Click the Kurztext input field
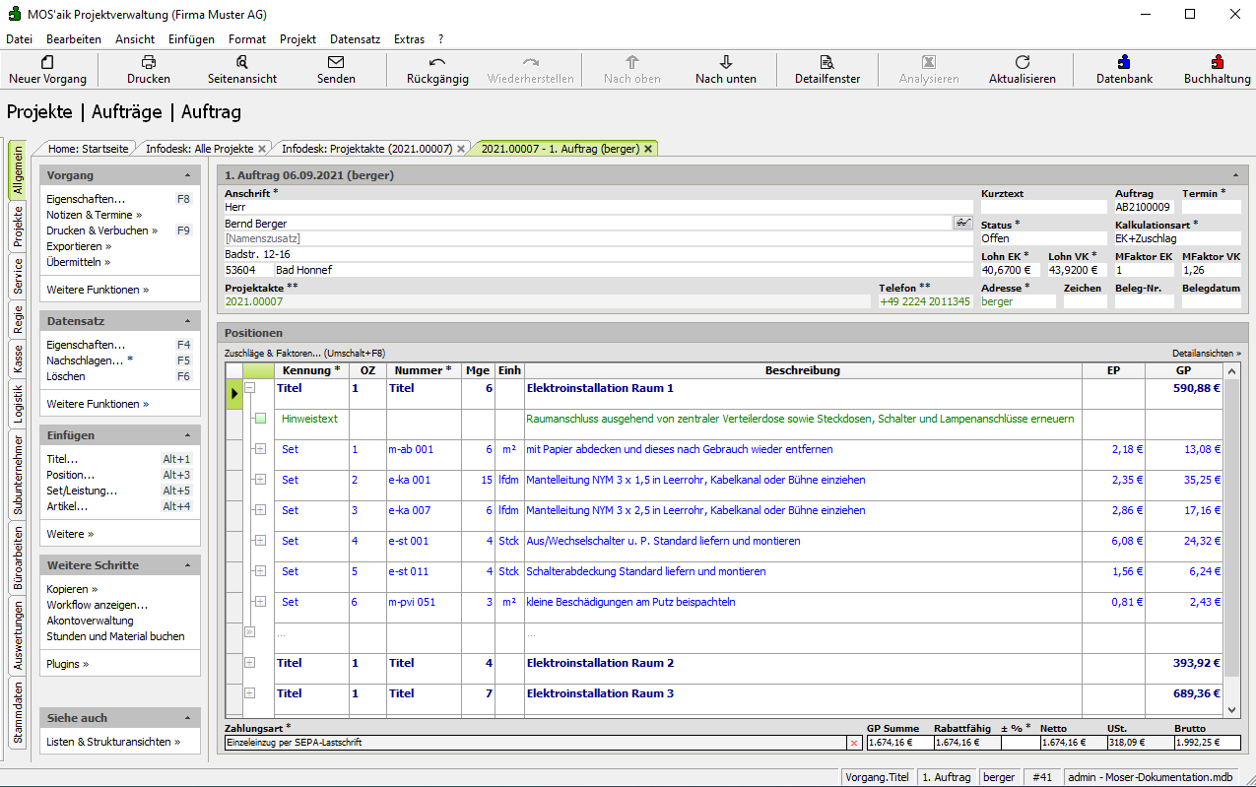The width and height of the screenshot is (1256, 787). (x=1043, y=208)
